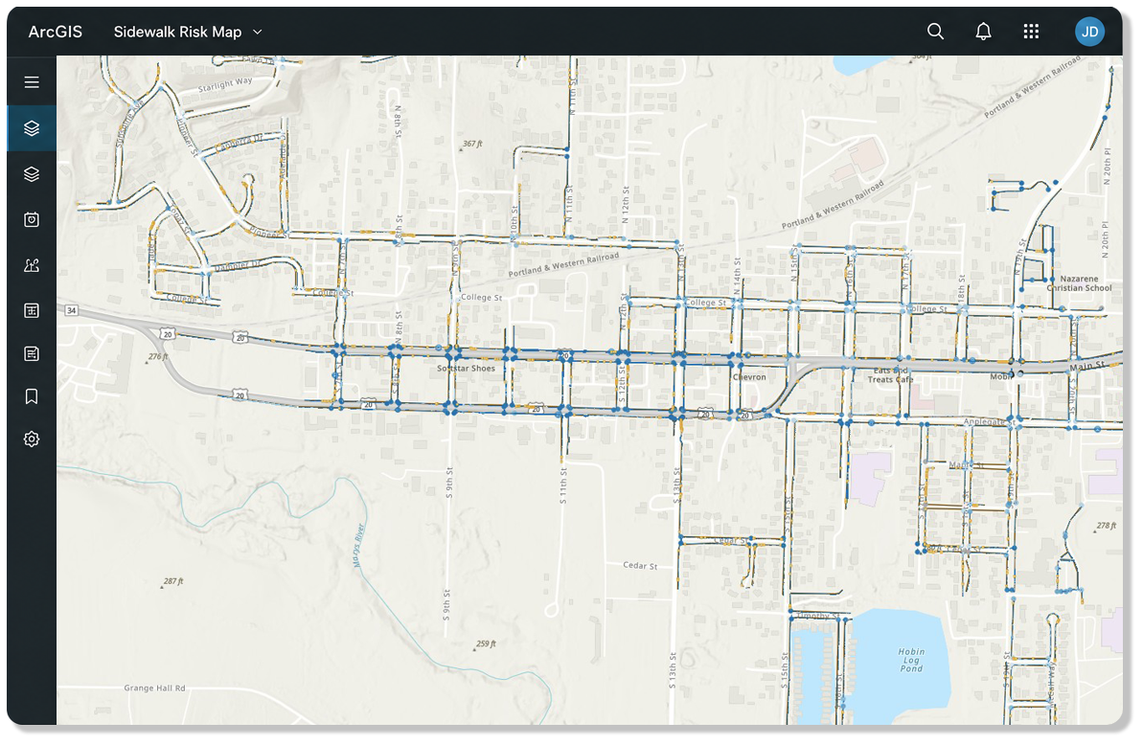Viewport: 1143px width, 744px height.
Task: Expand the Sidewalk Risk Map dropdown chevron
Action: point(258,32)
